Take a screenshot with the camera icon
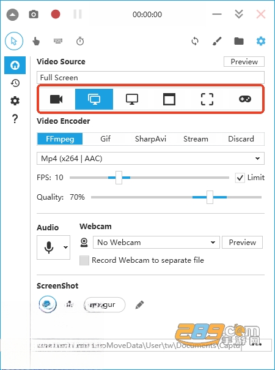Screen dimensions: 275x370 tap(34, 14)
